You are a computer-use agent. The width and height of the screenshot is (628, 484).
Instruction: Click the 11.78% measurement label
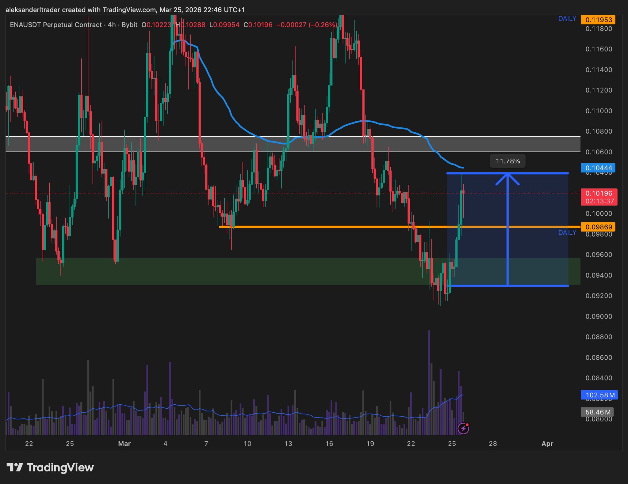pyautogui.click(x=508, y=161)
